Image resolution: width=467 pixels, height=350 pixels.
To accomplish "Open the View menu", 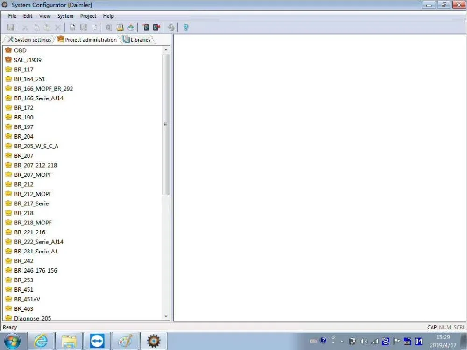I will tap(45, 16).
